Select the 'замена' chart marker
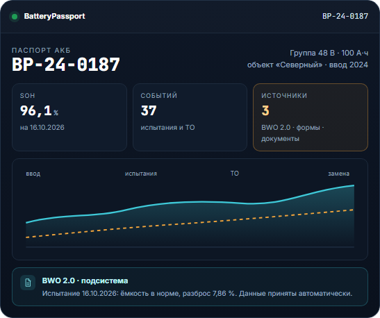380x318 pixels. pos(338,174)
